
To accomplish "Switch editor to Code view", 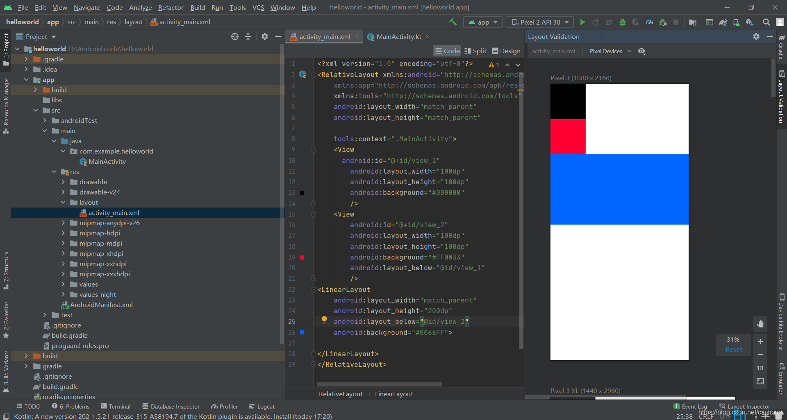I will (x=447, y=51).
